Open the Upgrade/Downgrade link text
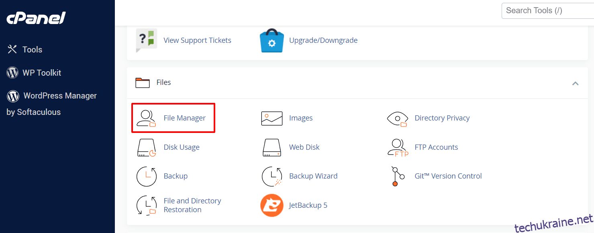Screen dimensions: 594x233 coord(323,40)
